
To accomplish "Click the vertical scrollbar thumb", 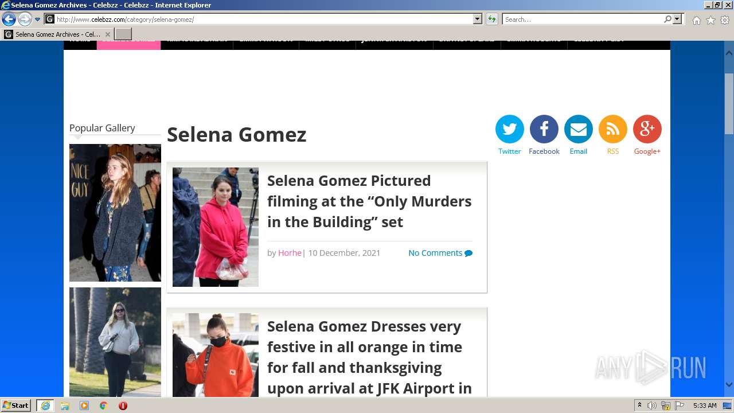I will coord(729,104).
